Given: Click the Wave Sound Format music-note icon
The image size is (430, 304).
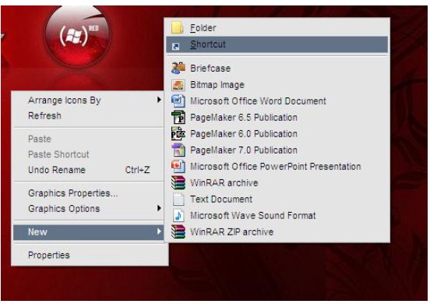Looking at the screenshot, I should [178, 216].
